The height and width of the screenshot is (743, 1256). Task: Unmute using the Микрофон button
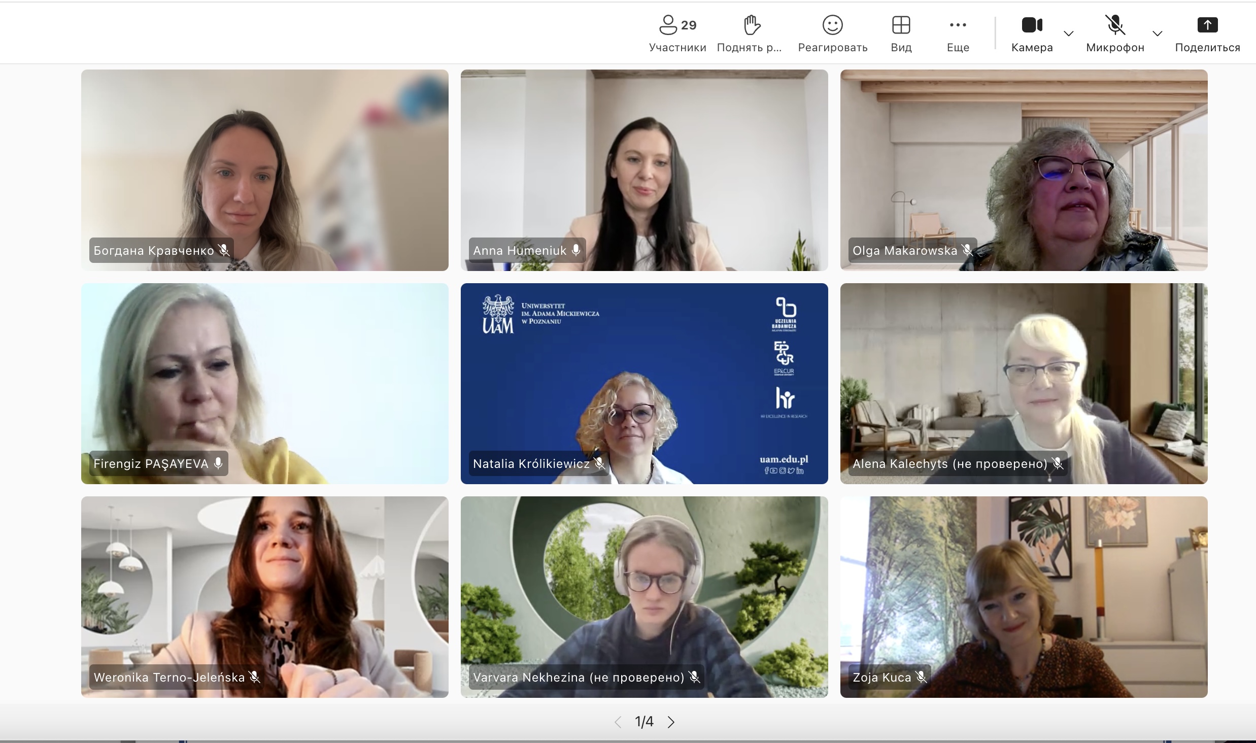pos(1115,34)
